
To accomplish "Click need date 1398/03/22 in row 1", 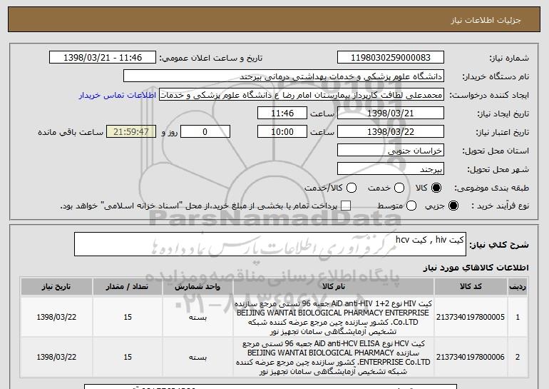I will (x=56, y=317).
